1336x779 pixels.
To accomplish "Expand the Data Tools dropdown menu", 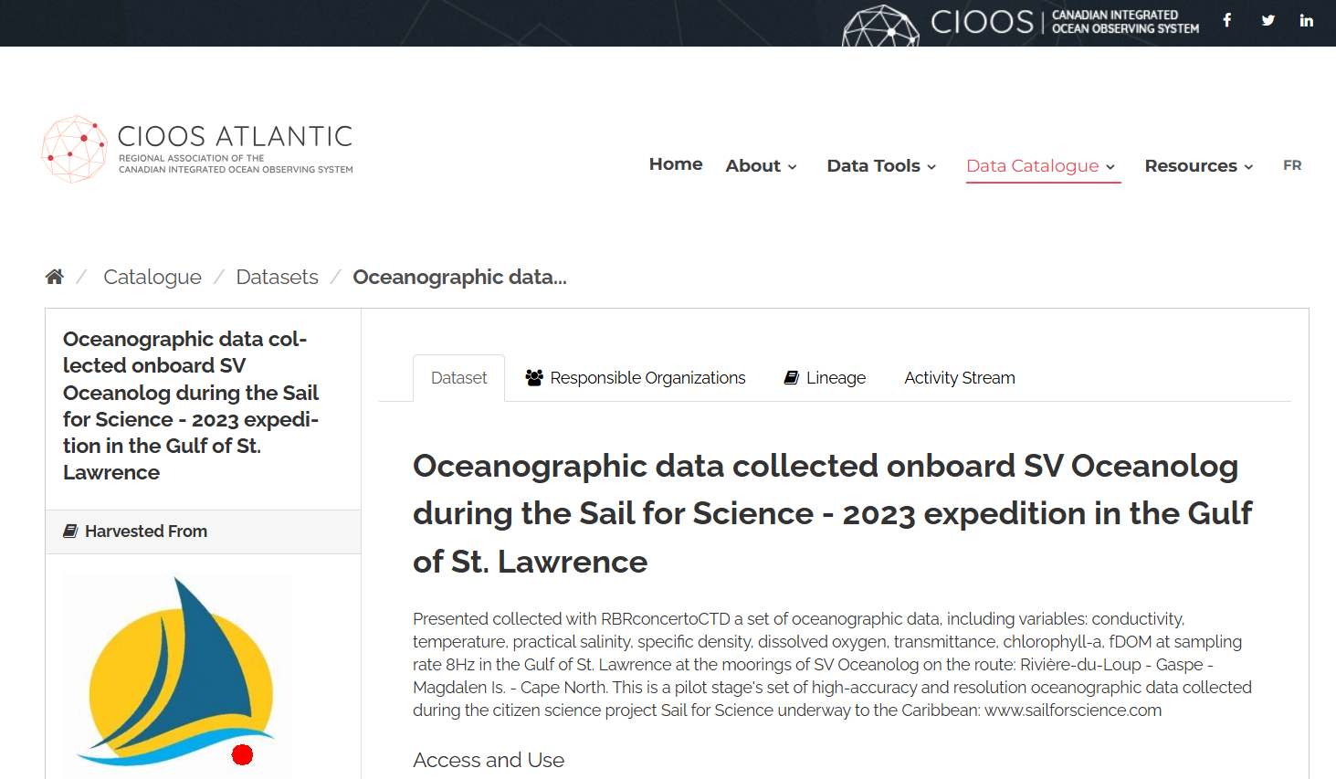I will (881, 166).
